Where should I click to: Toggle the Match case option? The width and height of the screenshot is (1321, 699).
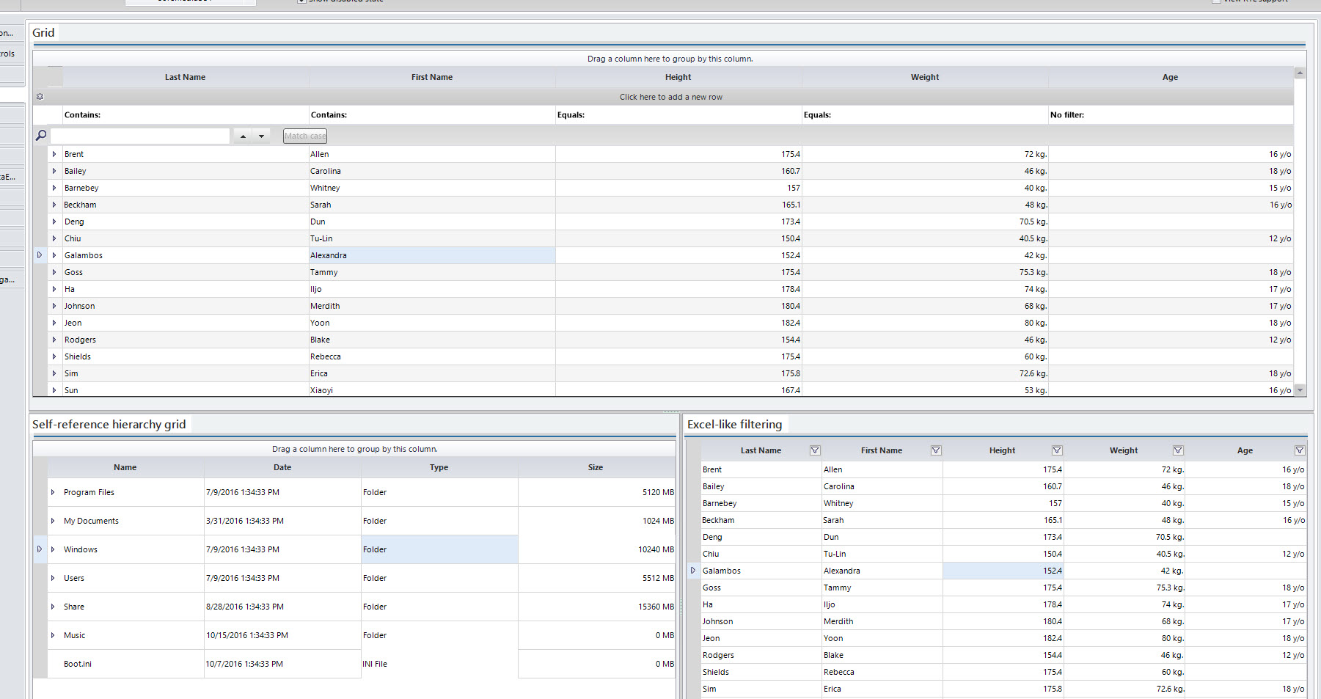(305, 136)
